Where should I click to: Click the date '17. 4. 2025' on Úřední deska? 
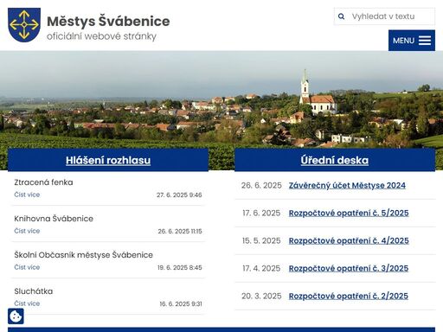(261, 268)
